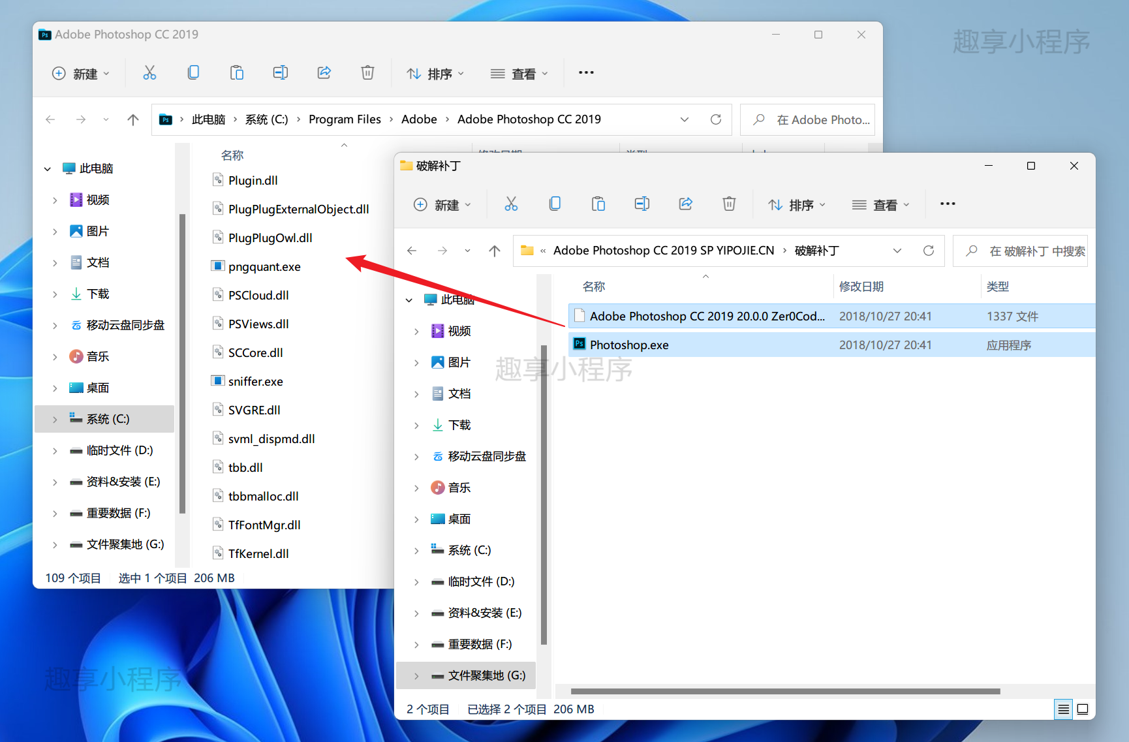Expand address history dropdown in 破解补丁 window
1129x742 pixels.
tap(897, 251)
